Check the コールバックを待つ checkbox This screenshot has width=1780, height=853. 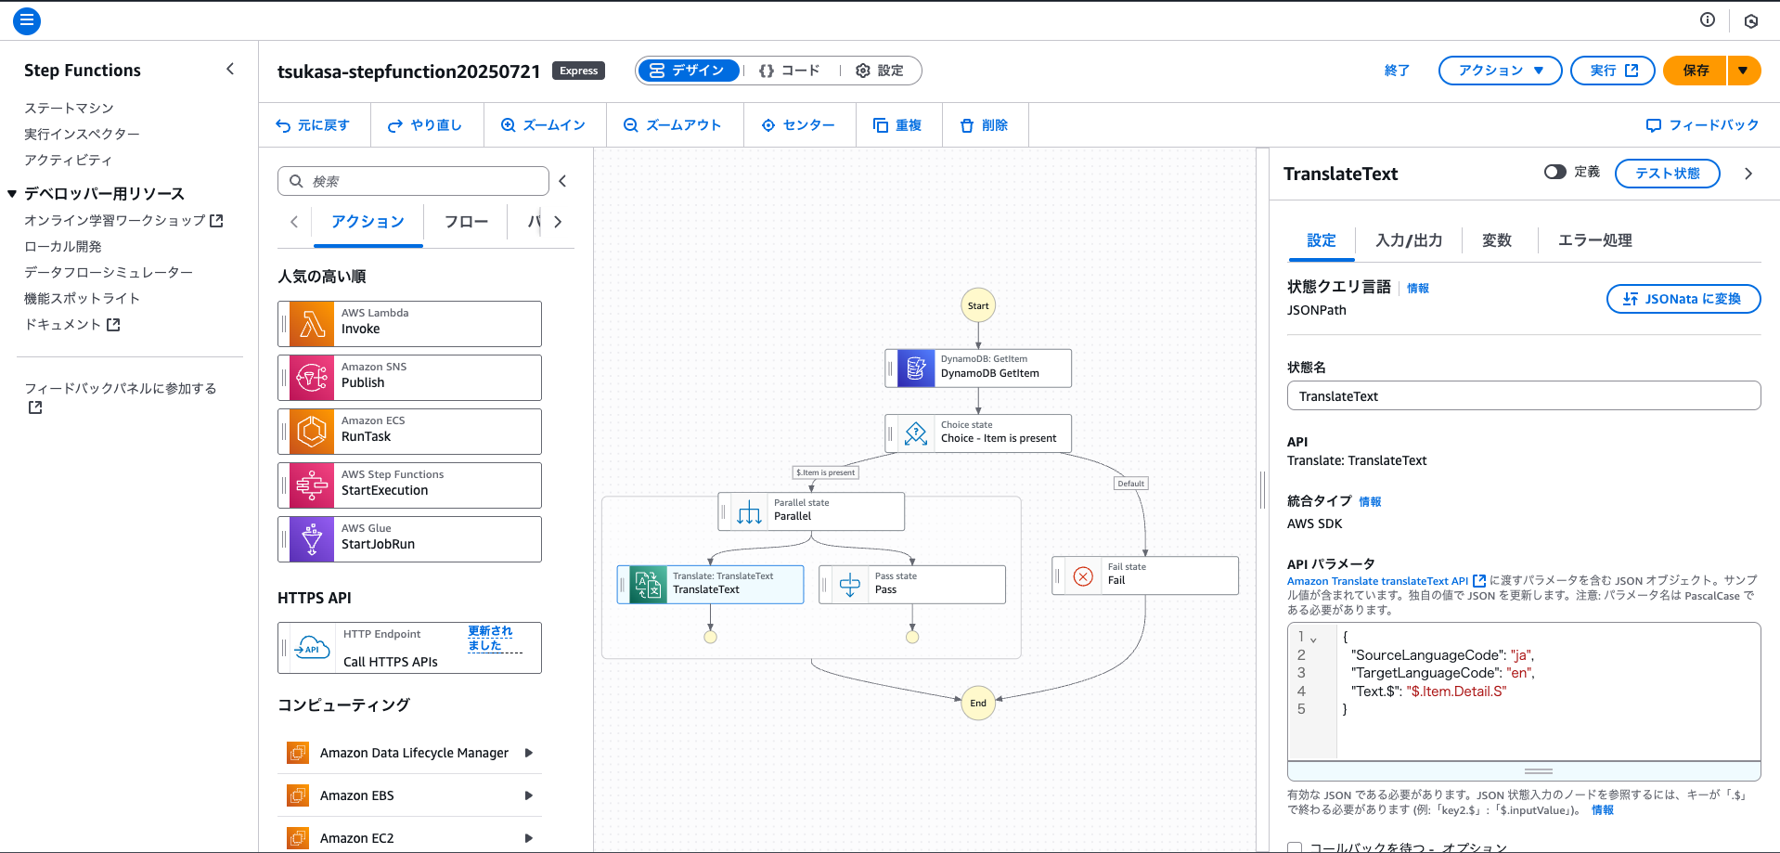(x=1295, y=847)
